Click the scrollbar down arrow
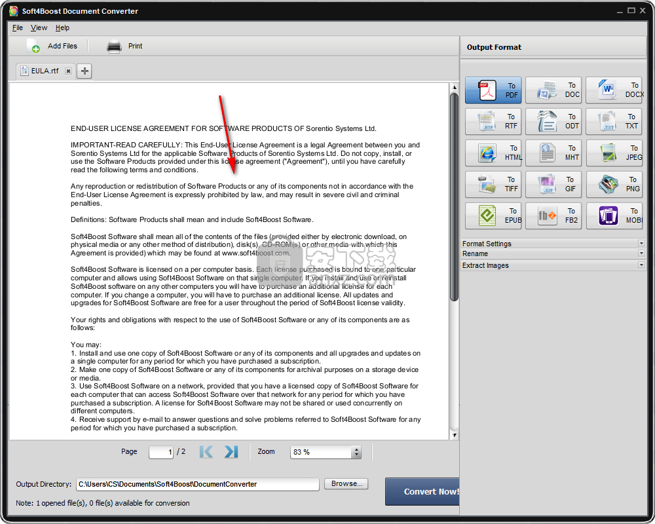This screenshot has height=524, width=655. coord(454,435)
